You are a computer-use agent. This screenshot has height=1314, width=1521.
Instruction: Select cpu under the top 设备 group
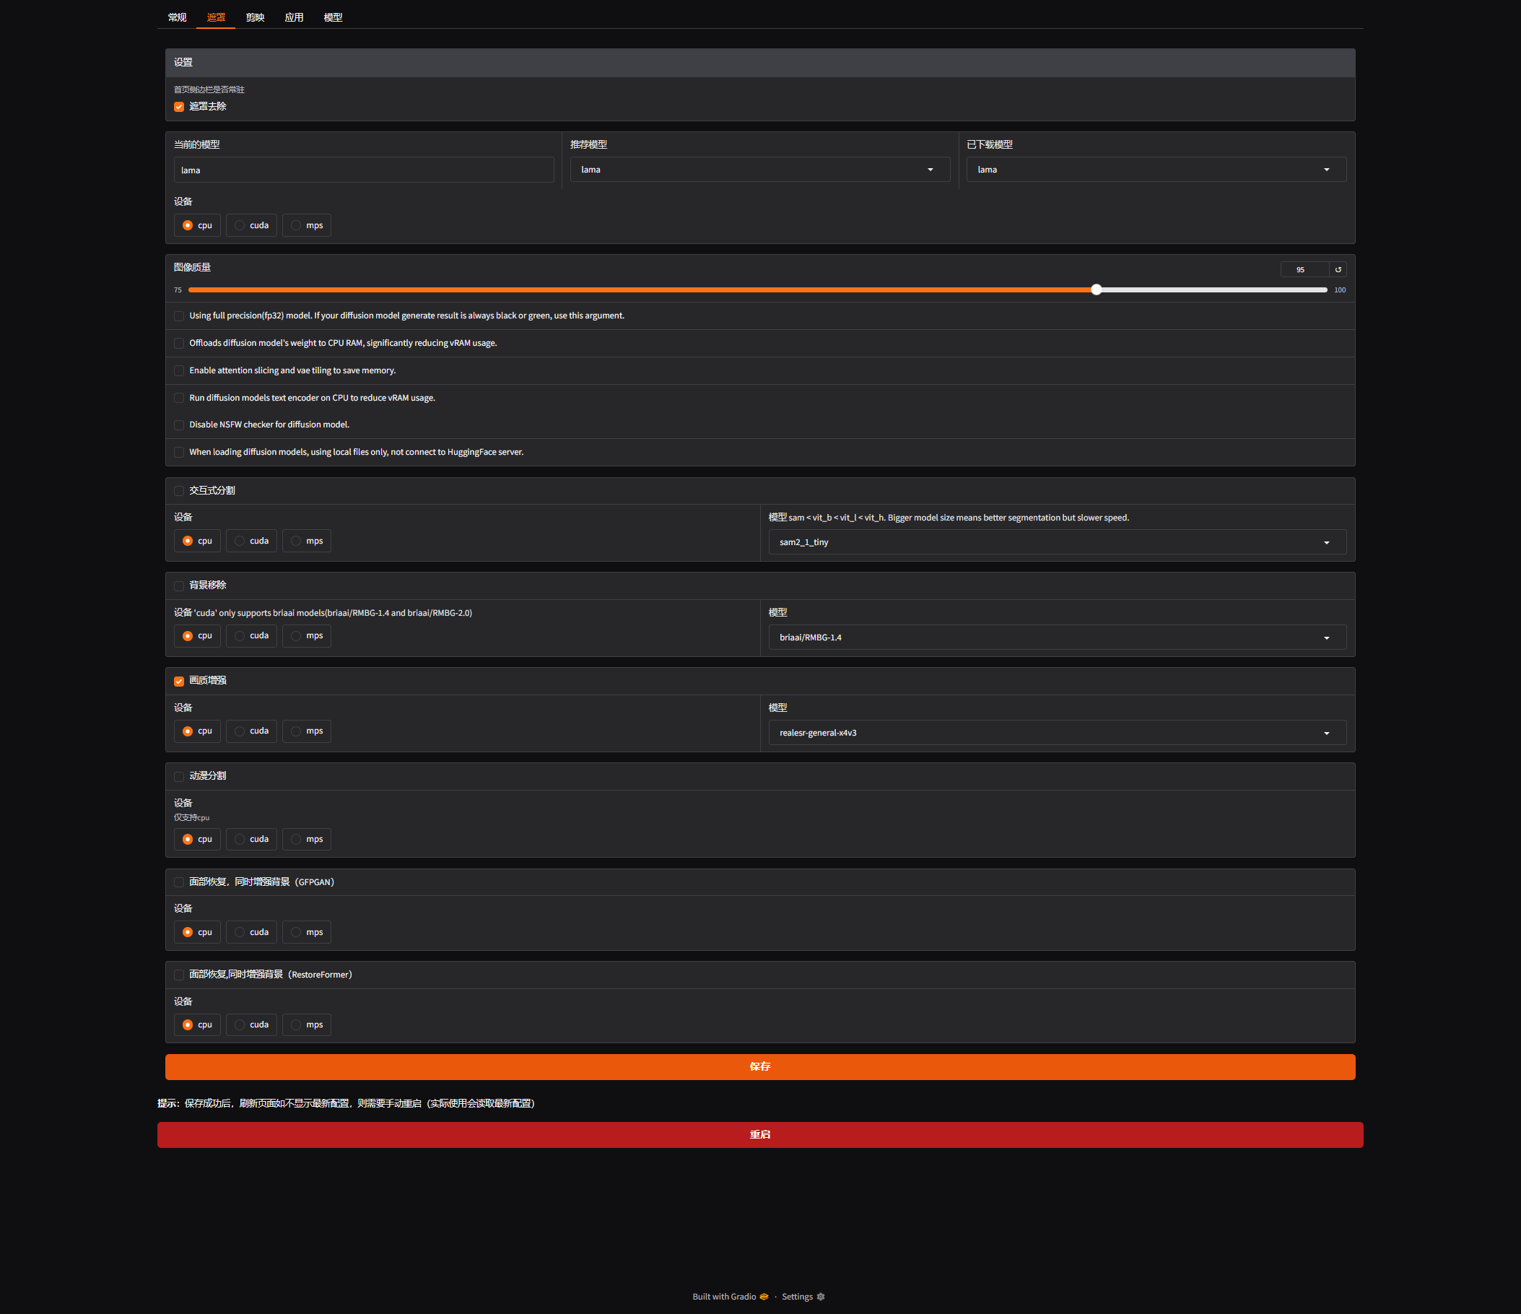coord(197,225)
